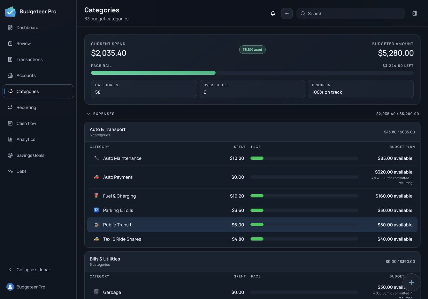Open the Recurring page
The image size is (428, 299).
point(38,107)
